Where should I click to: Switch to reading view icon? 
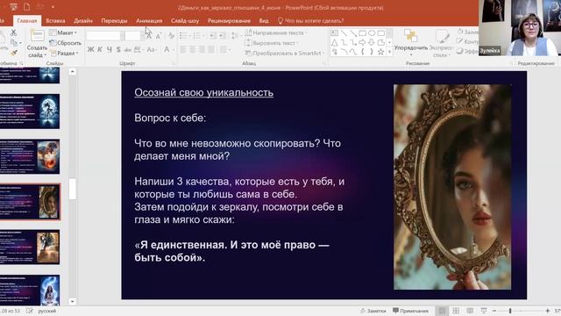pos(470,311)
